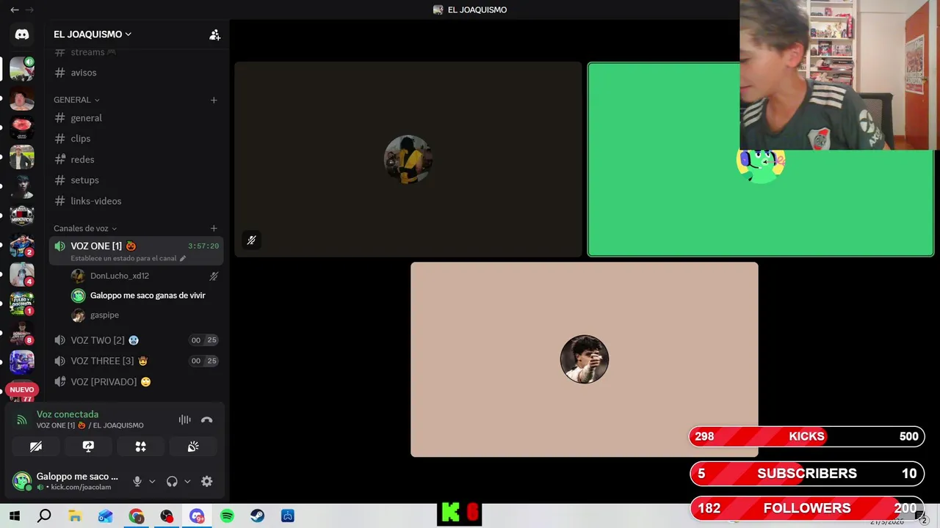Image resolution: width=940 pixels, height=528 pixels.
Task: Start sharing your screen
Action: click(x=88, y=446)
